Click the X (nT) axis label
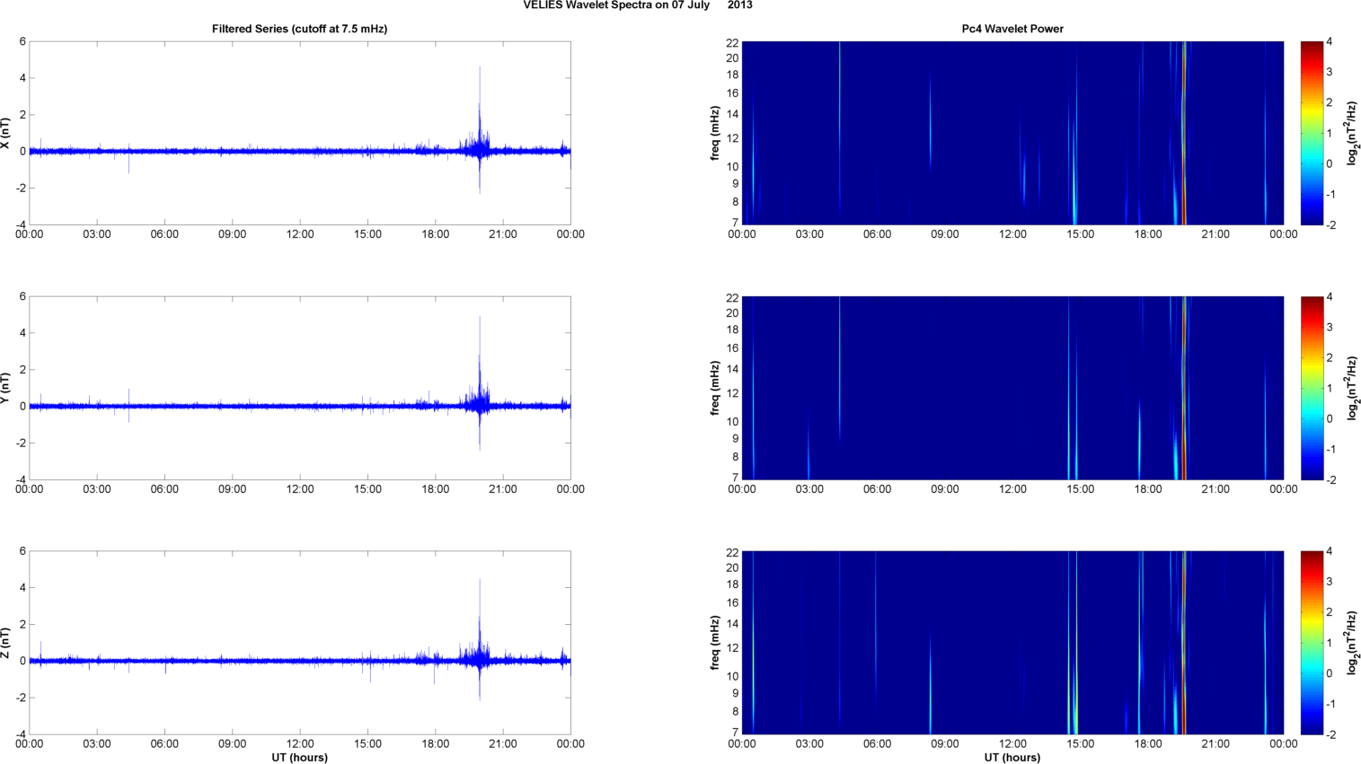 [x=6, y=134]
